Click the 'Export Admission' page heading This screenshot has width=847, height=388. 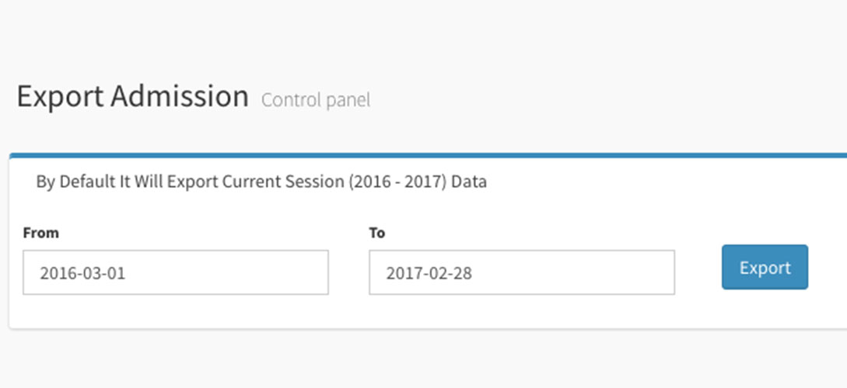tap(132, 97)
